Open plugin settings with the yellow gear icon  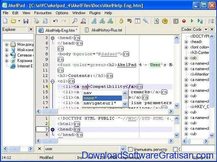pos(165,21)
